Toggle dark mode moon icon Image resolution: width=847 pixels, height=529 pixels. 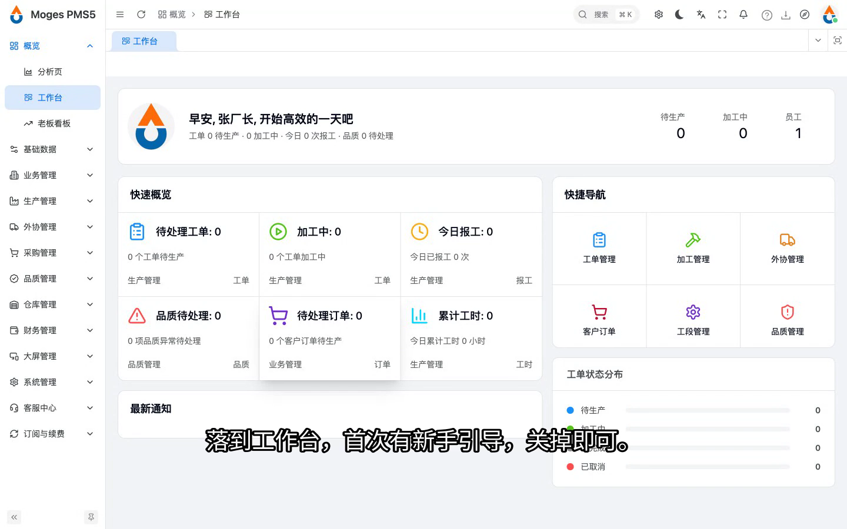(679, 15)
